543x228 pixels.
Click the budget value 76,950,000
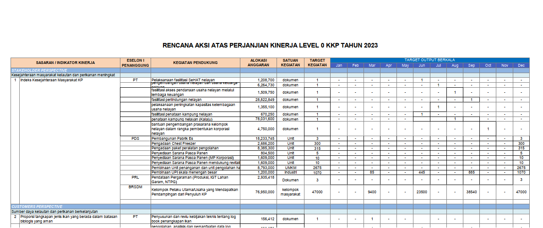[265, 192]
